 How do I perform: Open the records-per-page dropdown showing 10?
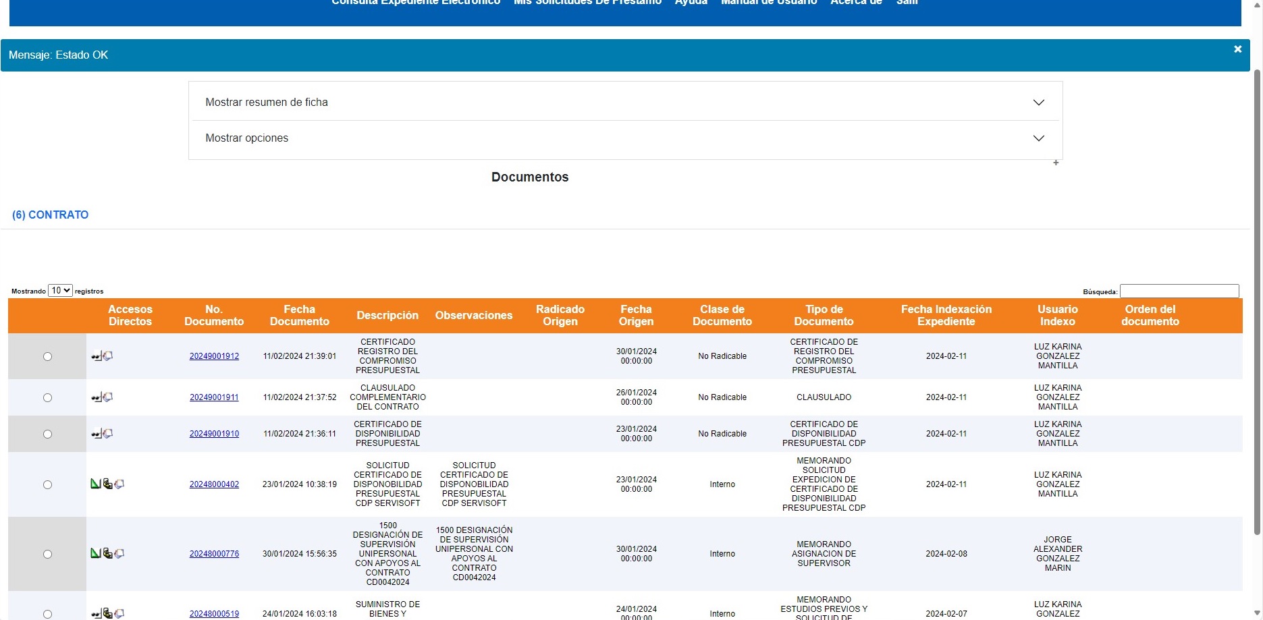pos(60,291)
